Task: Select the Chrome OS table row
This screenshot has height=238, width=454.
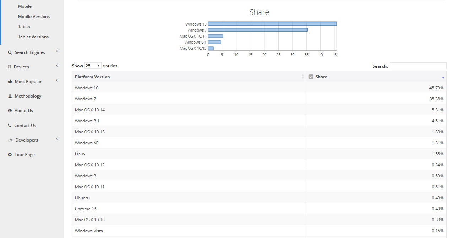Action: pos(259,209)
